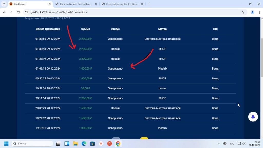Open the Chrome profile avatar icon

(252, 12)
